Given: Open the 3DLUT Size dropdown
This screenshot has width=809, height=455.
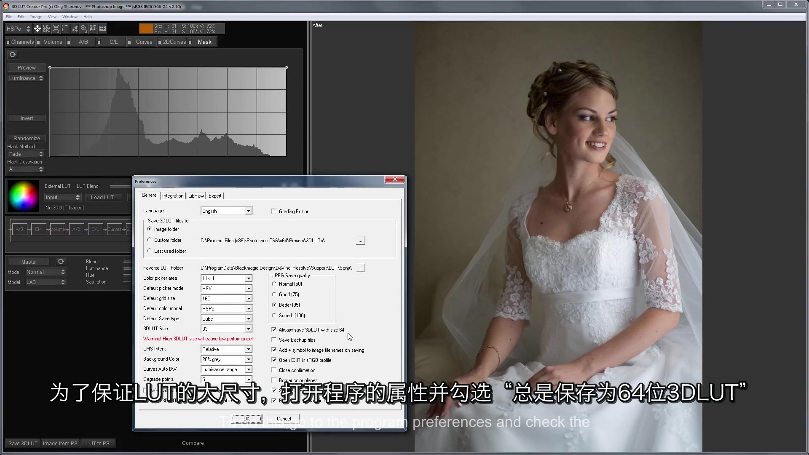Looking at the screenshot, I should pyautogui.click(x=249, y=329).
